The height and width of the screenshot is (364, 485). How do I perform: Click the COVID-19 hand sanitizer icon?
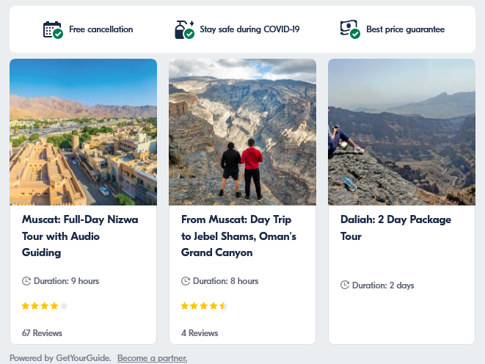pos(184,29)
